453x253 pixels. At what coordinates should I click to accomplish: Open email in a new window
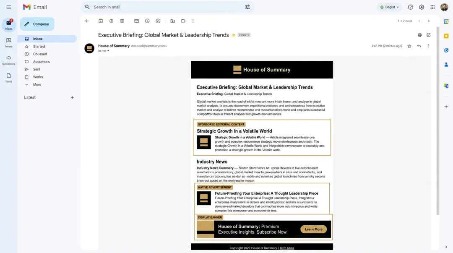429,35
